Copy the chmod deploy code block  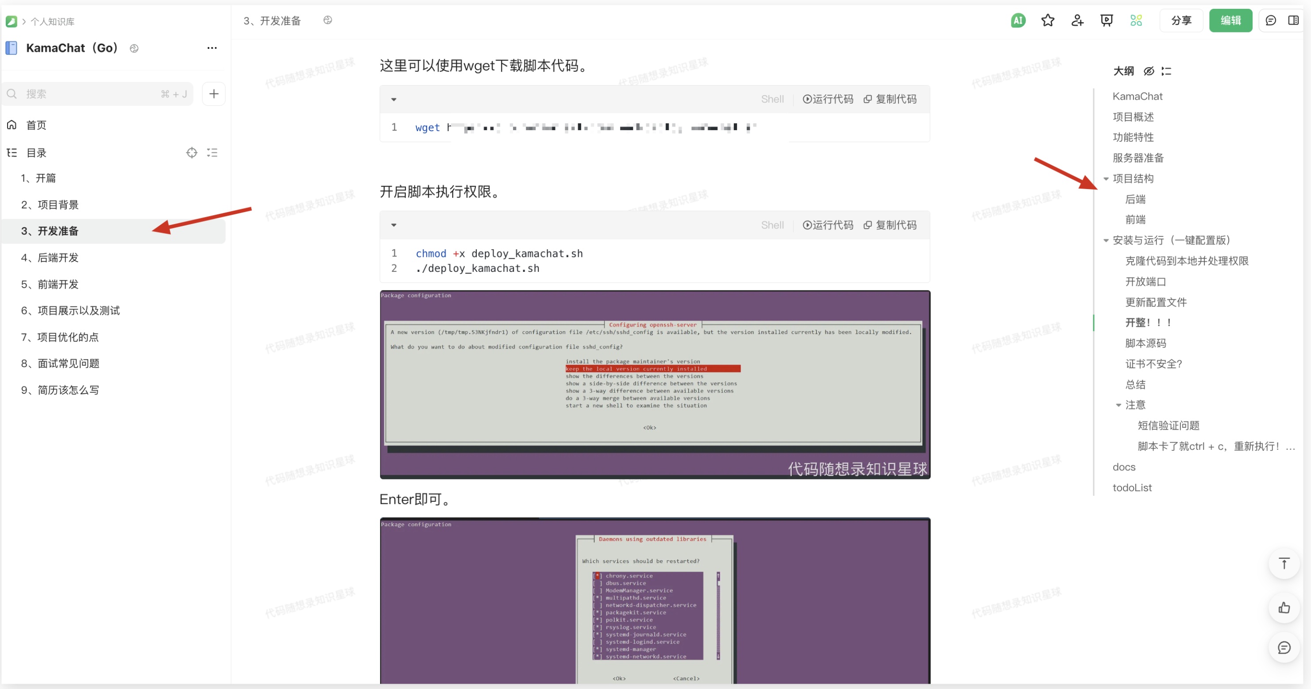coord(890,225)
